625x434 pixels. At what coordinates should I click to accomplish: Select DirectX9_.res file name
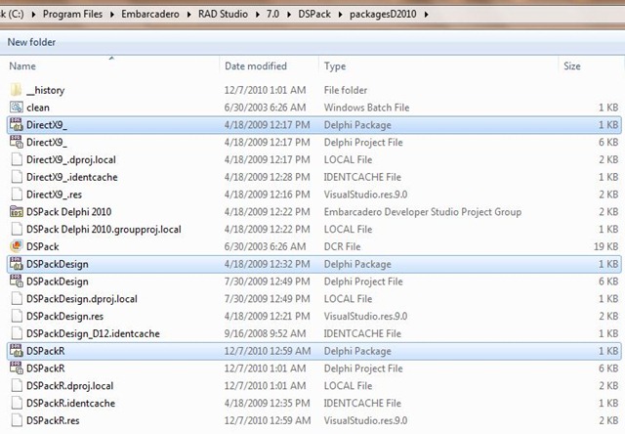[54, 195]
